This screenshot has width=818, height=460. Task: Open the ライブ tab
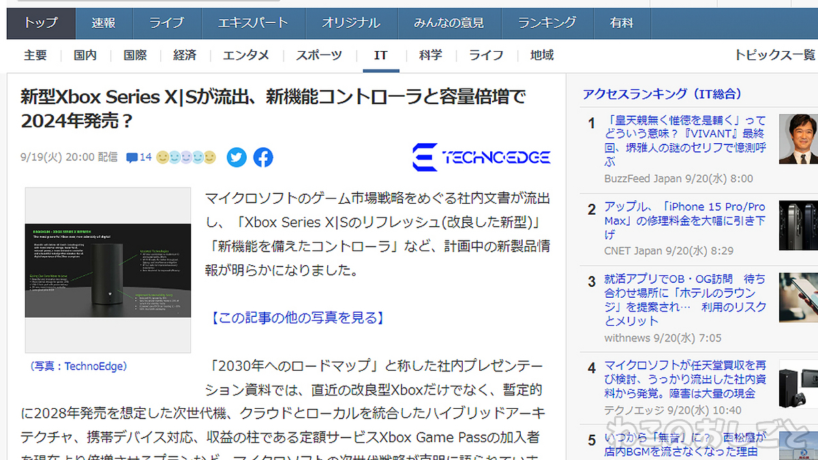[166, 23]
